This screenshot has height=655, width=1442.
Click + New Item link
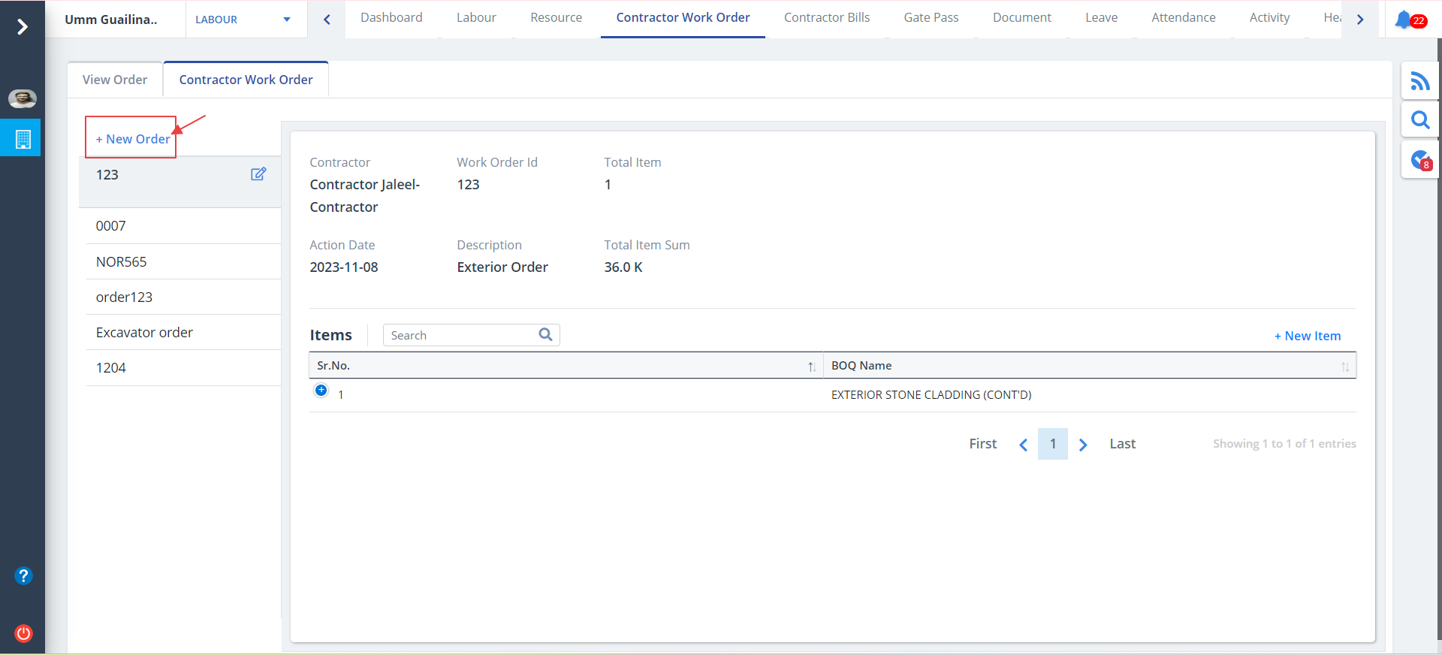(x=1307, y=336)
